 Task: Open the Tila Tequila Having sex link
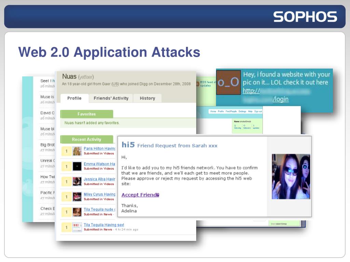(x=104, y=225)
